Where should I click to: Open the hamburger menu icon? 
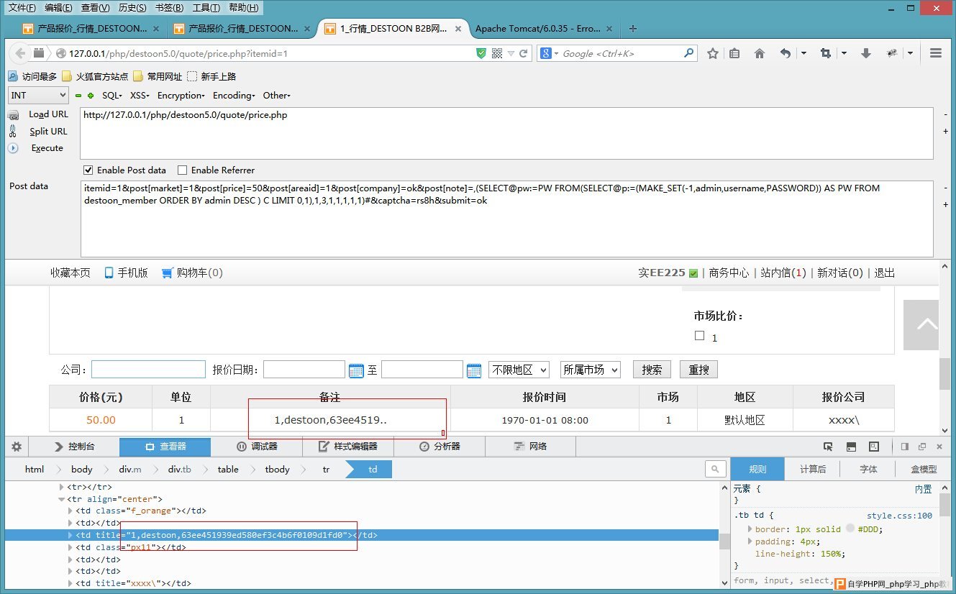tap(936, 53)
